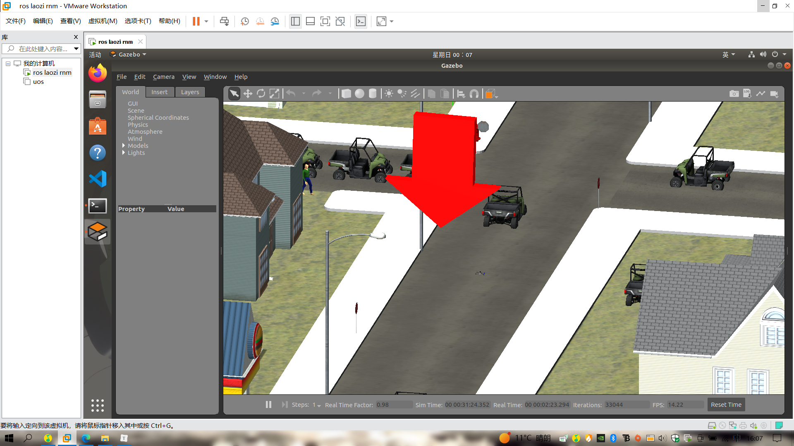This screenshot has width=794, height=446.
Task: Click the plot/graph icon in Gazebo
Action: click(761, 94)
